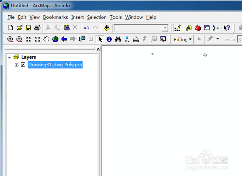Select the Identify tool

click(109, 39)
